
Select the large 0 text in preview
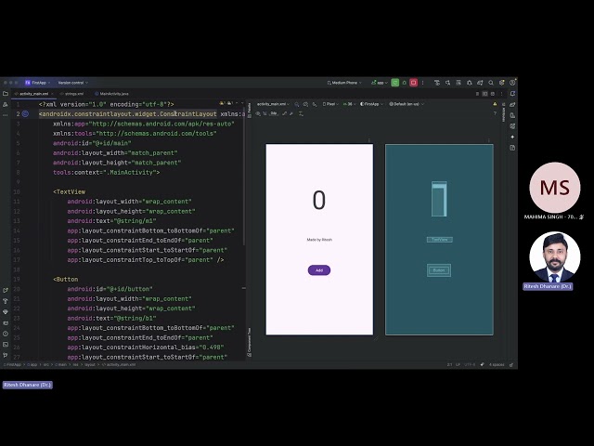319,200
